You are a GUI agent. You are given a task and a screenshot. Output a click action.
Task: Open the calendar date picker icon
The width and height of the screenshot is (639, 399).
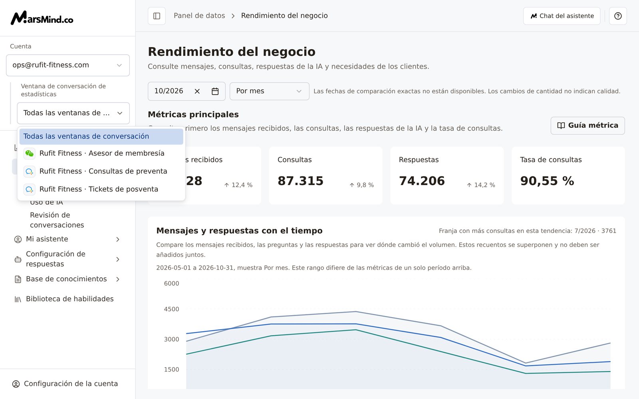click(215, 91)
